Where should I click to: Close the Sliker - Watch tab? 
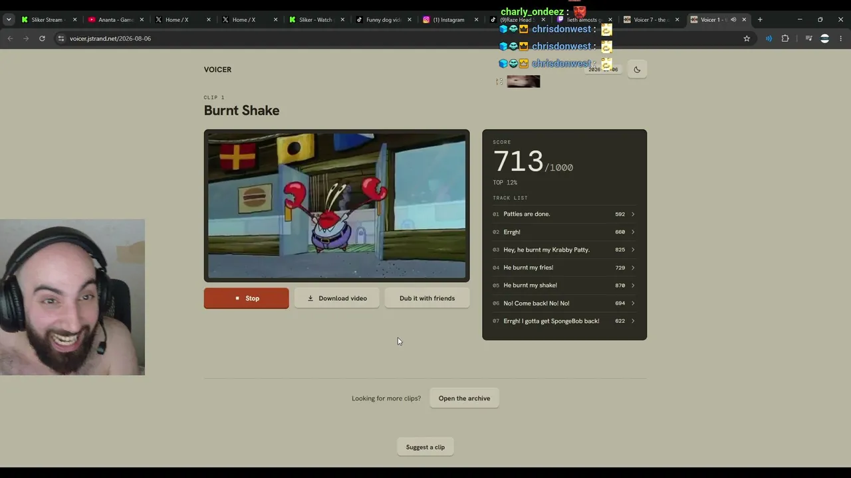click(342, 19)
